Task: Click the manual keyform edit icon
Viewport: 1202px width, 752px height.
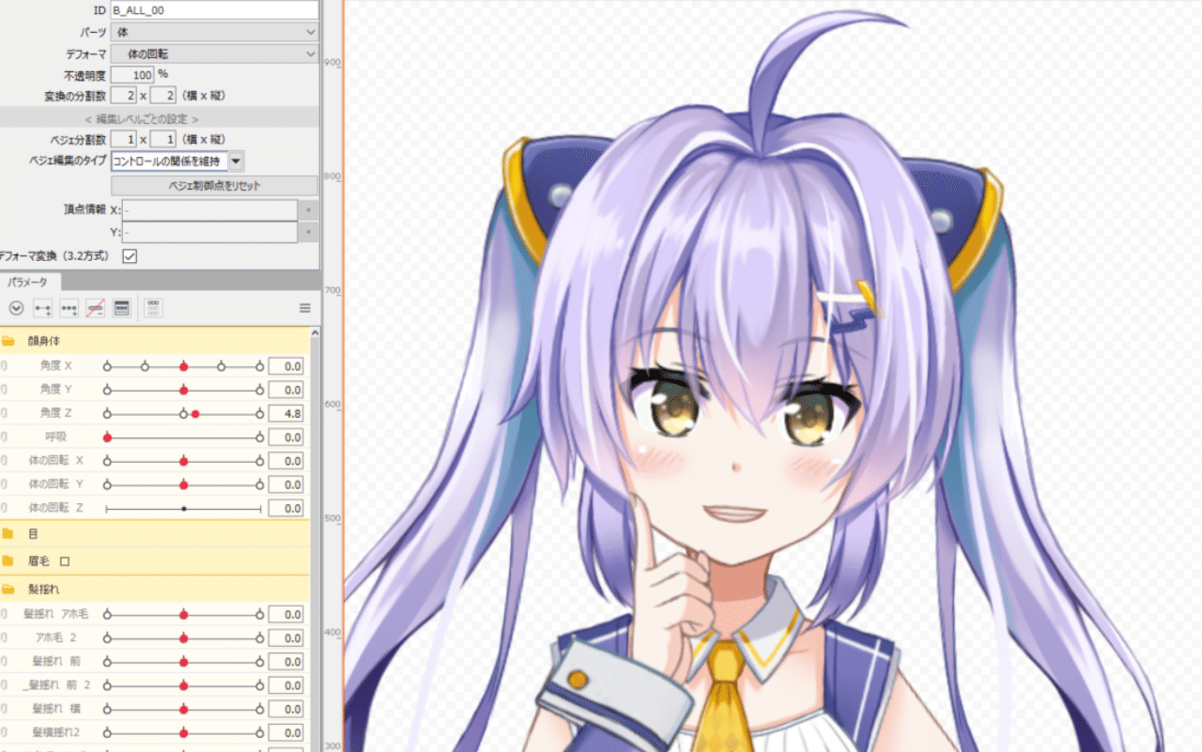Action: (121, 308)
